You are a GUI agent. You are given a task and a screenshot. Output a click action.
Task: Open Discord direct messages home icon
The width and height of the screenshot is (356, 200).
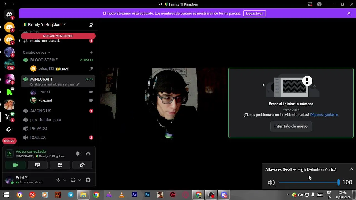[x=9, y=15]
